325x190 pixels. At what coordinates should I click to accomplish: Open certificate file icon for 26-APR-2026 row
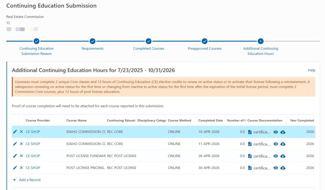tap(250, 156)
